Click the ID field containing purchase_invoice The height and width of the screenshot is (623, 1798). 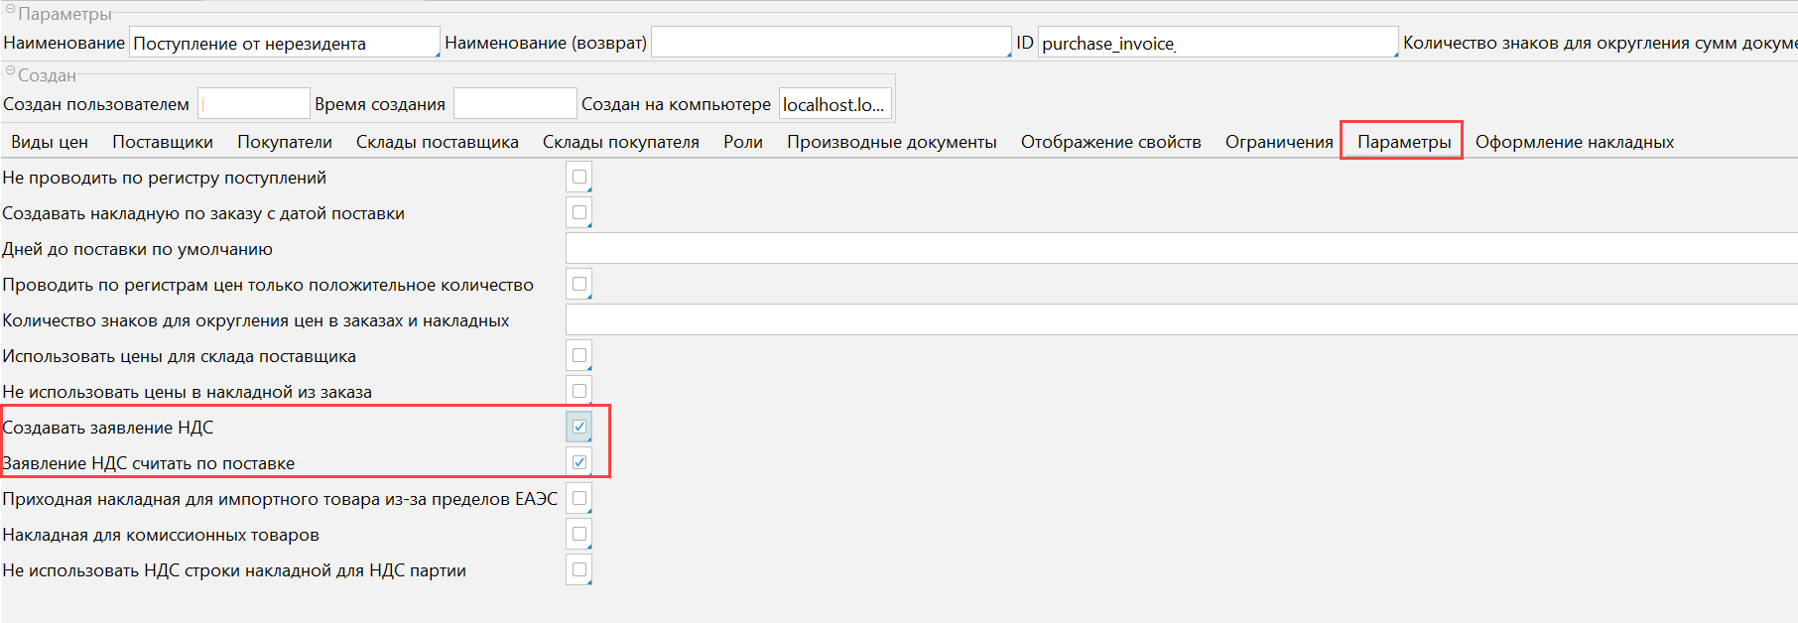1217,43
